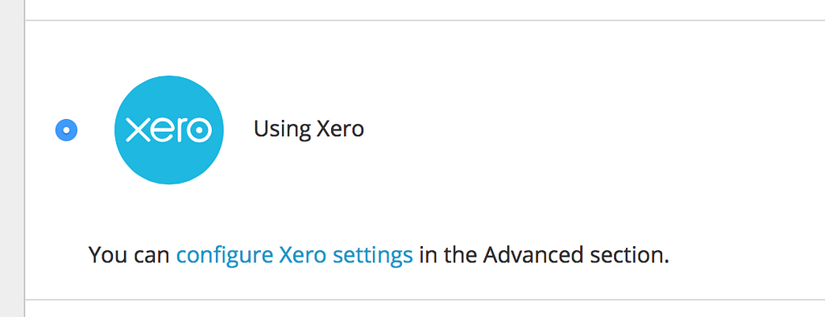Click the "You can" text before the link
The image size is (825, 317).
coord(129,255)
